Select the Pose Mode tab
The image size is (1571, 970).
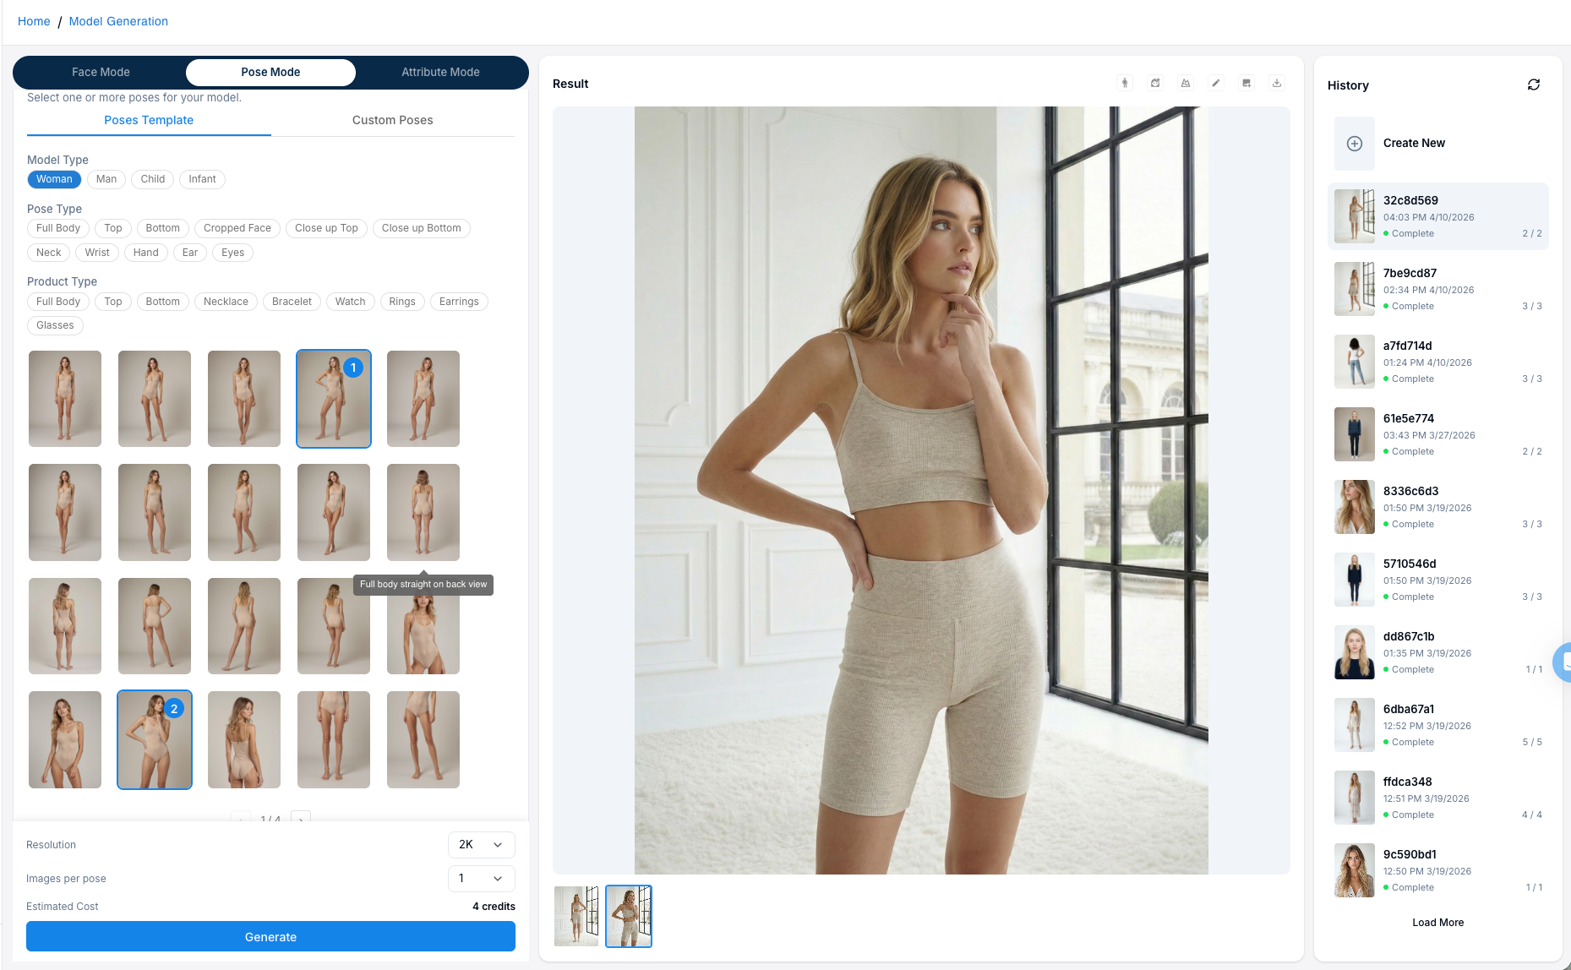[270, 73]
